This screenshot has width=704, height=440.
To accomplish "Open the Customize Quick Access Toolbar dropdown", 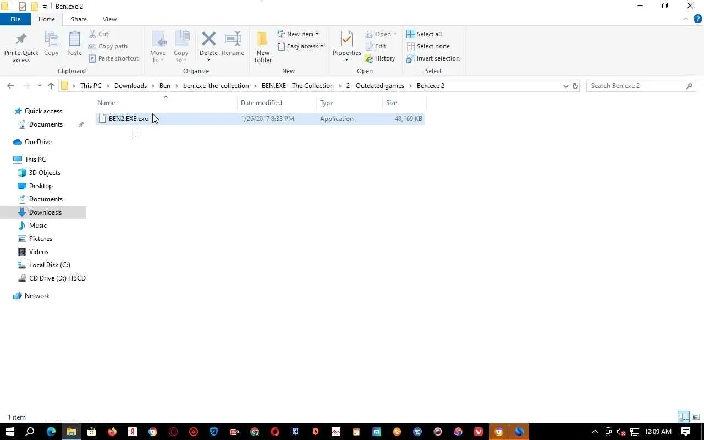I will point(45,7).
